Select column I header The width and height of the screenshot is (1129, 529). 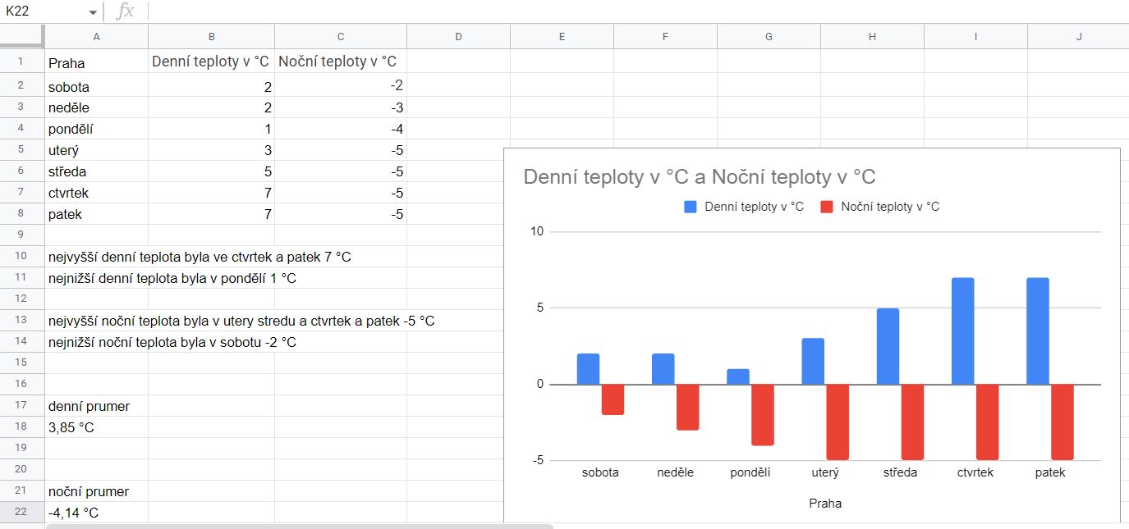(x=975, y=36)
